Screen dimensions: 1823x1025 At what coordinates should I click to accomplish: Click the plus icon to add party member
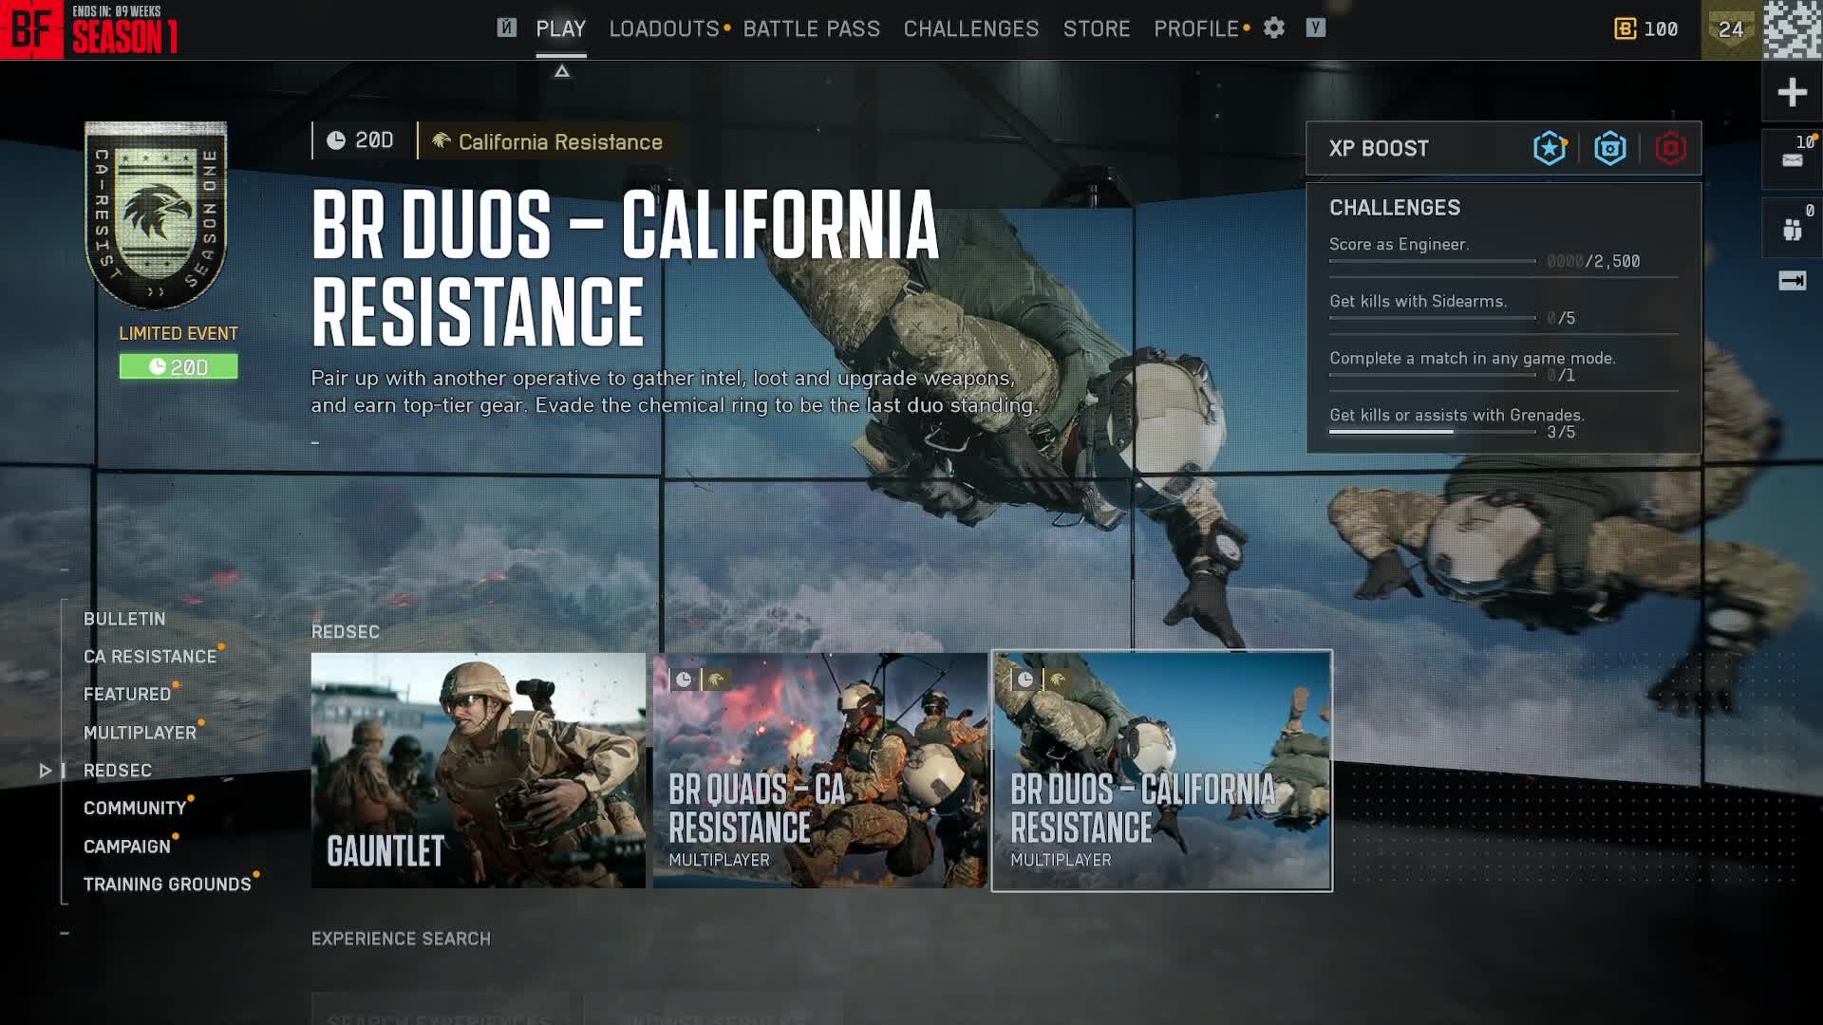pyautogui.click(x=1792, y=92)
